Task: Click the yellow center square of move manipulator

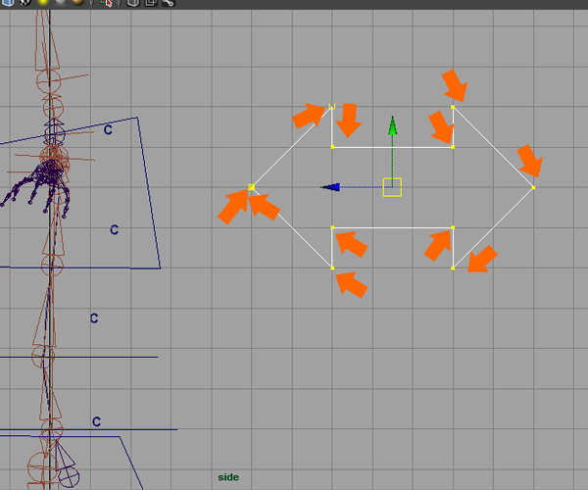Action: coord(392,187)
